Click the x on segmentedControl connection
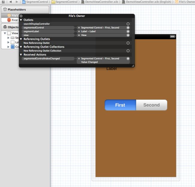The width and height of the screenshot is (195, 187). (x=79, y=28)
